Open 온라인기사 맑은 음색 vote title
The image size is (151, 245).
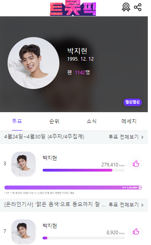[55, 205]
